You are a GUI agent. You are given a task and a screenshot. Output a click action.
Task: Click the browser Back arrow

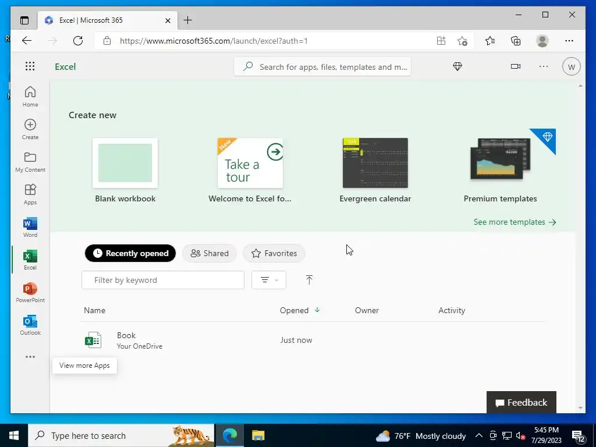[x=27, y=41]
